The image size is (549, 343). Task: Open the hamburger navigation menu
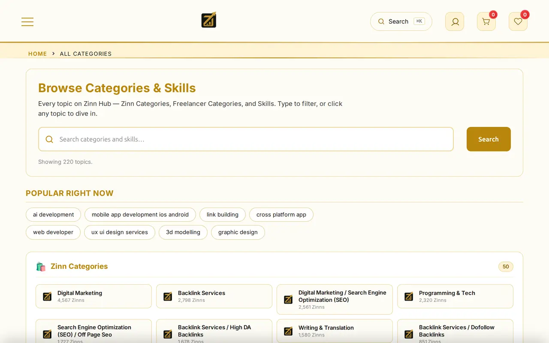(x=27, y=22)
